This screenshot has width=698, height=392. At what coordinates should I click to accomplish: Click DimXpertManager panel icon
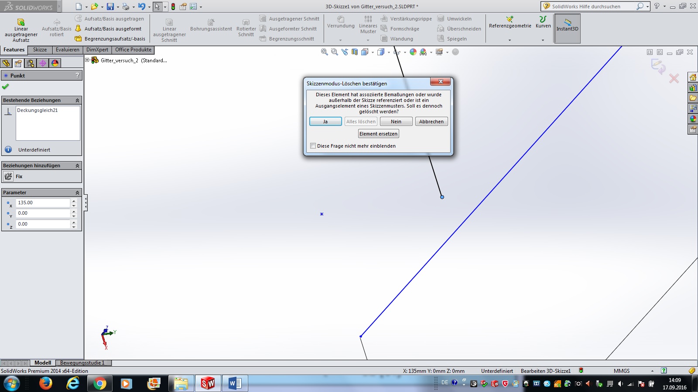click(x=43, y=63)
